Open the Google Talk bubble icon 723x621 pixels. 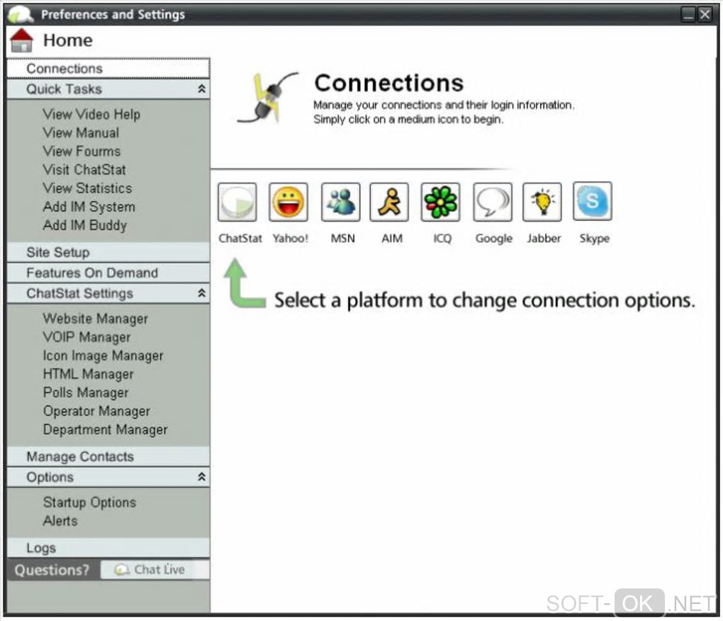click(493, 203)
